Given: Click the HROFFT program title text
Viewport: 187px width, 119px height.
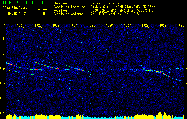Looking at the screenshot, I should pos(18,2).
